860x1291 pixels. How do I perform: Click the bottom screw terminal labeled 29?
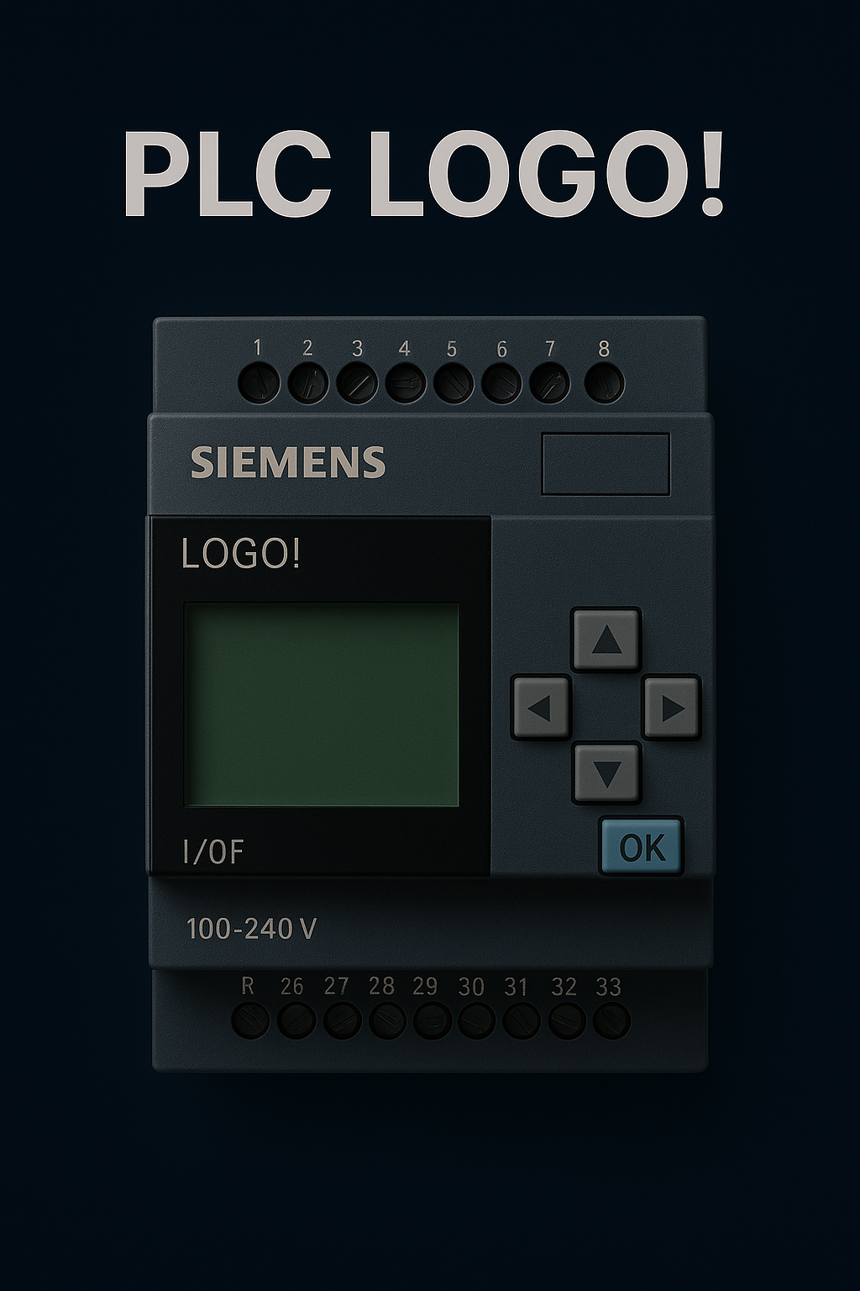pos(432,1021)
